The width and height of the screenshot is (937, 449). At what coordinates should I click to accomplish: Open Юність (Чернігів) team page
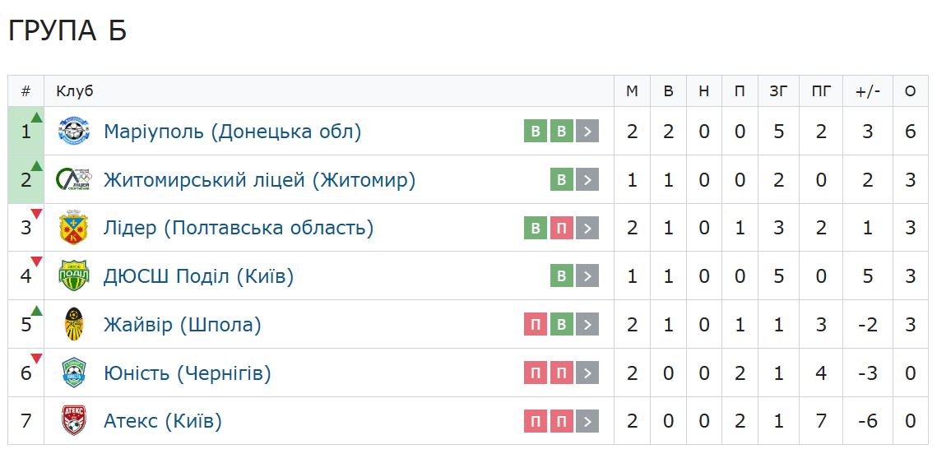point(188,373)
